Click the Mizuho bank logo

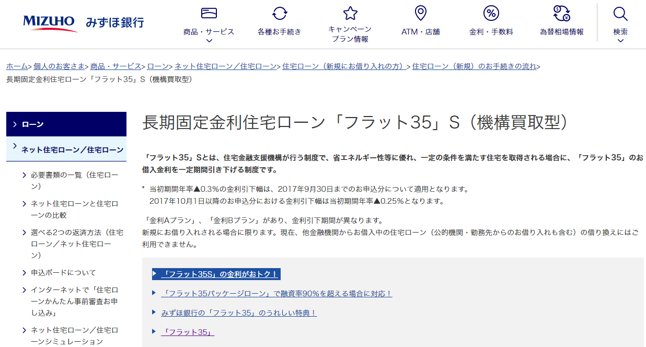point(51,22)
